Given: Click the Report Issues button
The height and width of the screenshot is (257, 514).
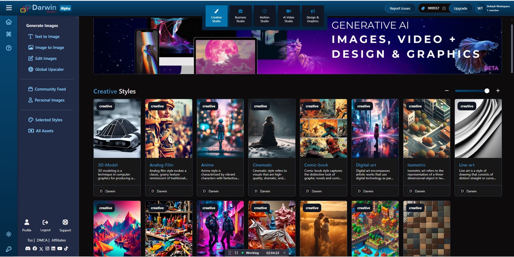Looking at the screenshot, I should pos(400,8).
